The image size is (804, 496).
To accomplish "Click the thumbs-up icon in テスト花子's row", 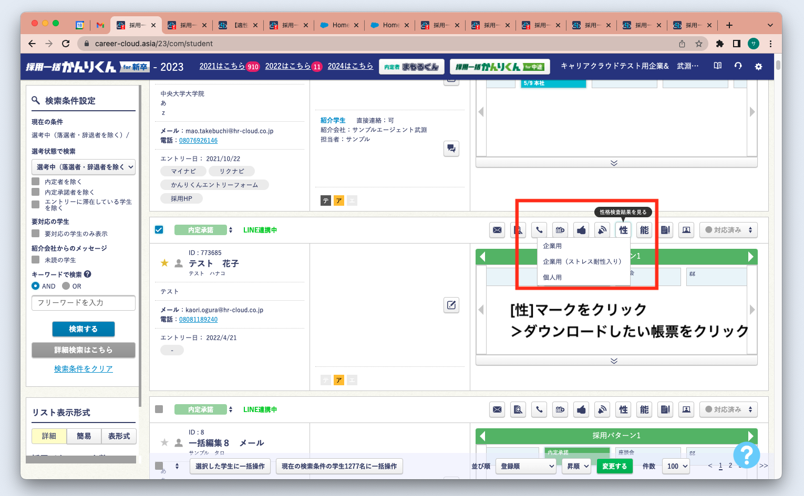I will (581, 230).
